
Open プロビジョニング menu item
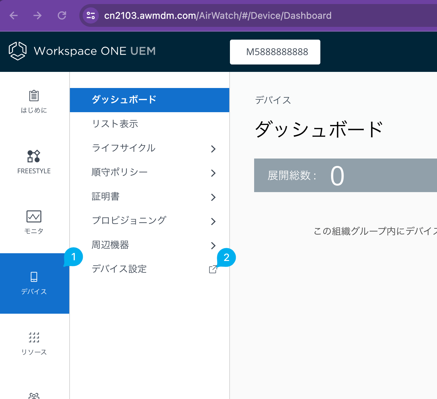point(150,221)
